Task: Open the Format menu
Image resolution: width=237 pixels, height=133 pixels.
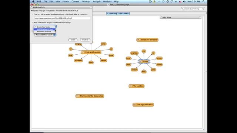Action: pyautogui.click(x=66, y=1)
